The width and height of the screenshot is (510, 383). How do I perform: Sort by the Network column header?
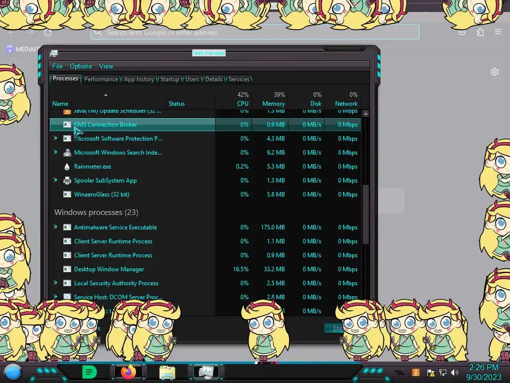click(x=343, y=99)
